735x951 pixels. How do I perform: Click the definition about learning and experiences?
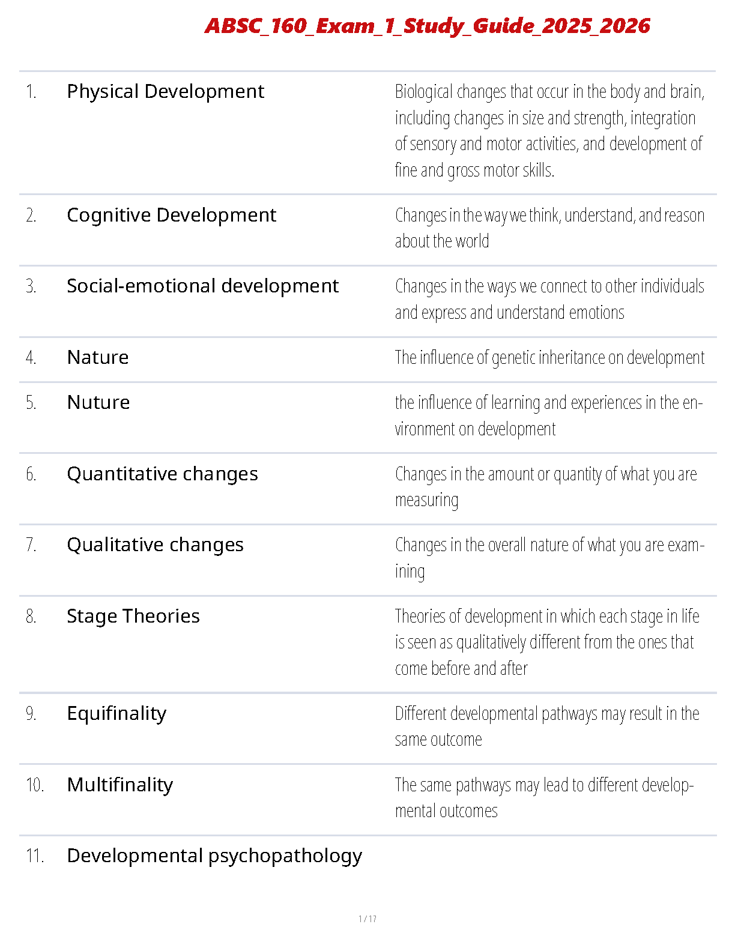tap(548, 415)
